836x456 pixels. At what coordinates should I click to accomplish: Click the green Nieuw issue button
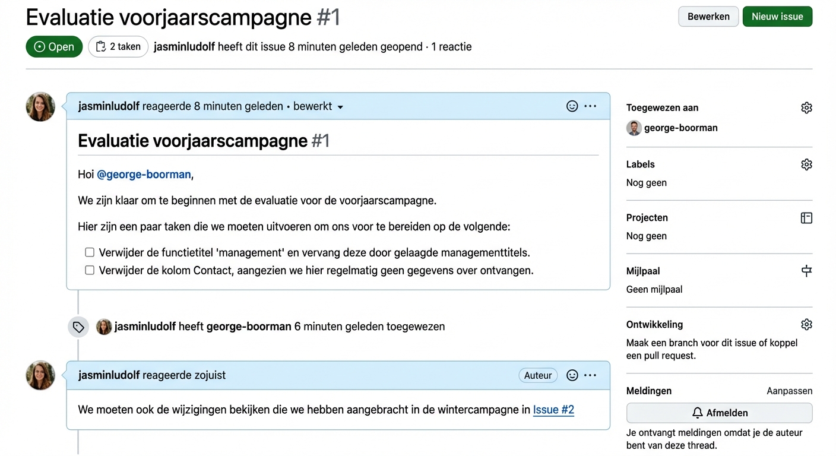click(777, 16)
